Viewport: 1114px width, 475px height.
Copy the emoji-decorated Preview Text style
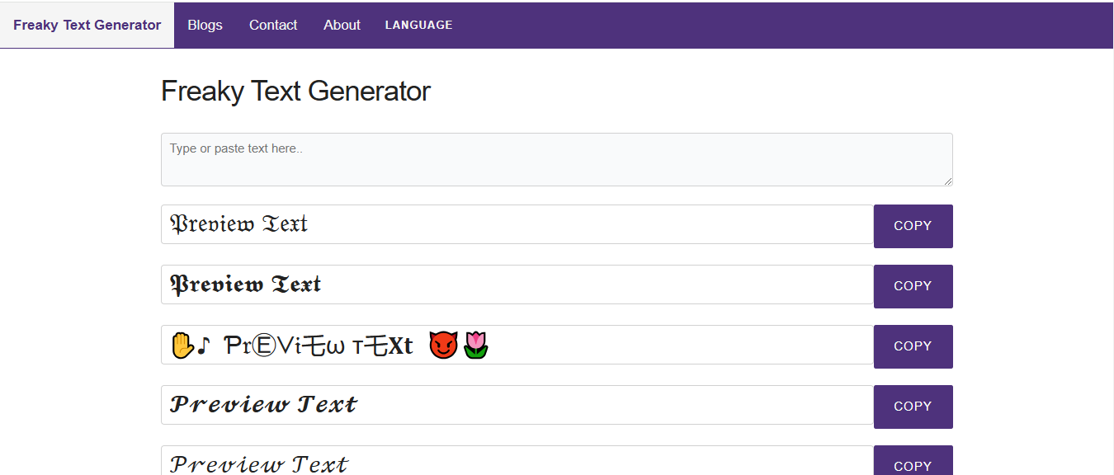point(913,346)
